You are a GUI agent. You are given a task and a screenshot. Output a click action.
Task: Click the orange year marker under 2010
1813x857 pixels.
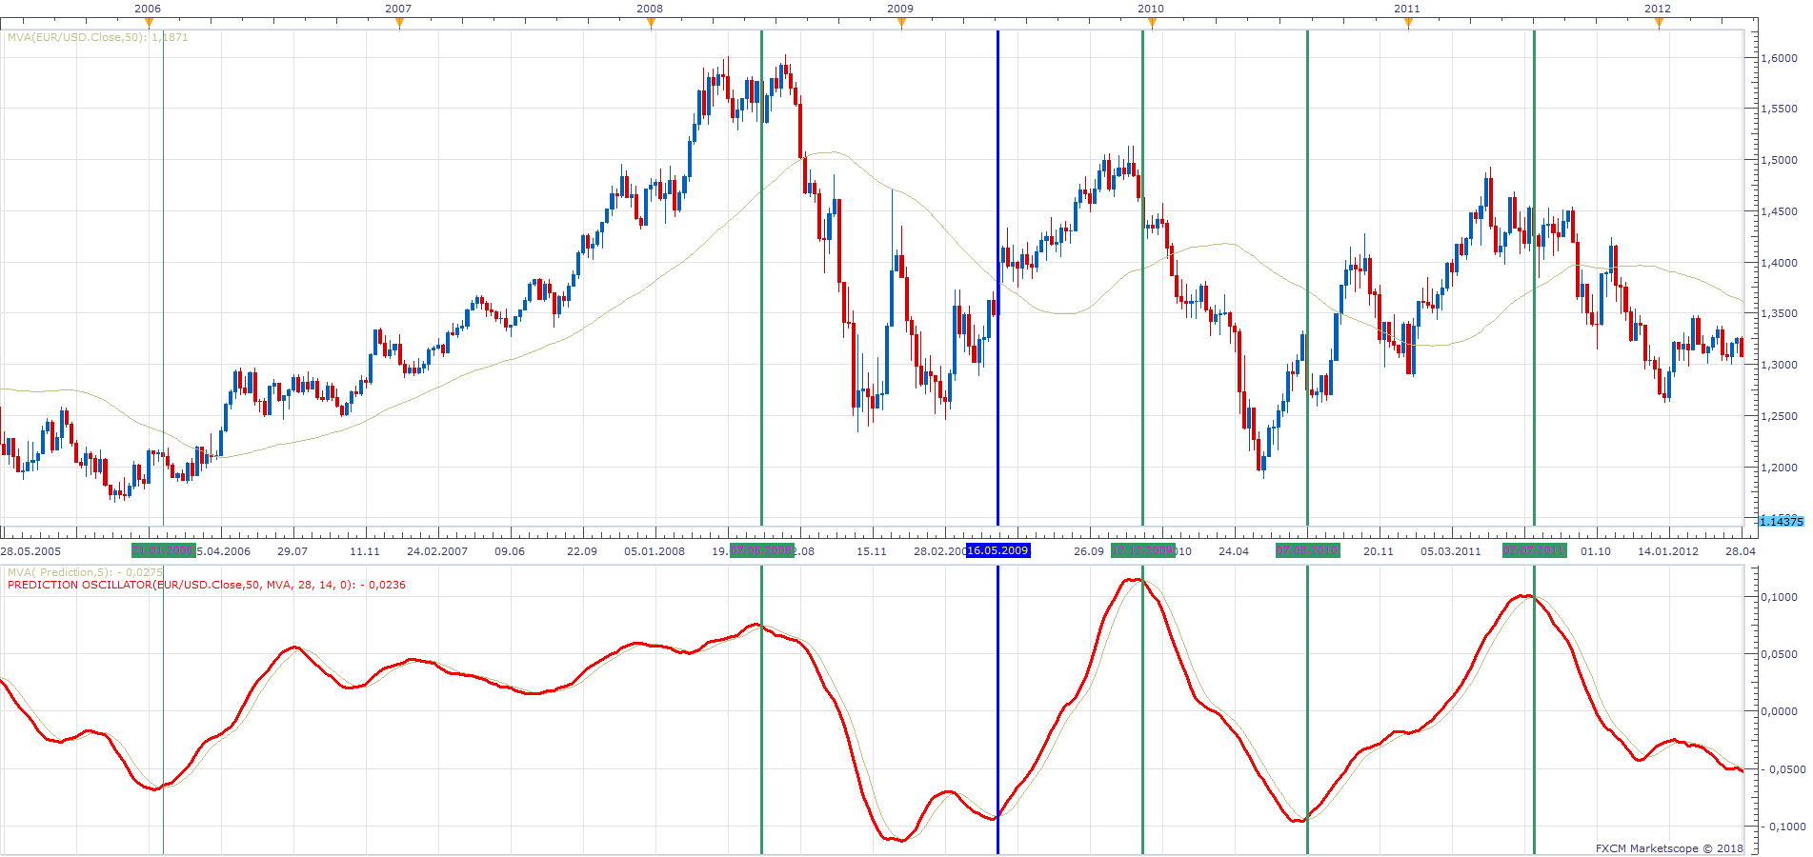point(1152,23)
